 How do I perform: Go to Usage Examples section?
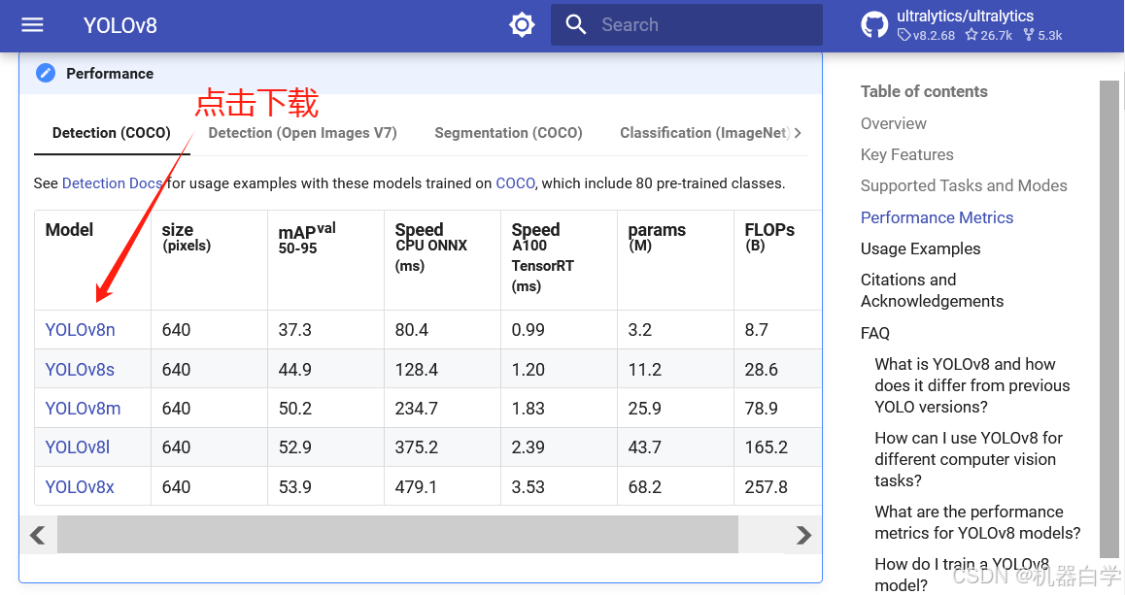921,248
